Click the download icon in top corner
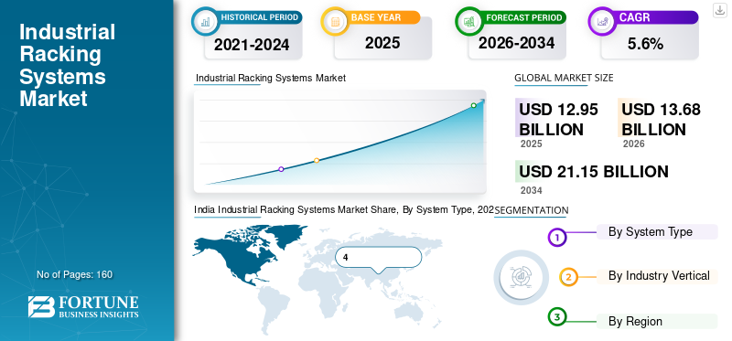The width and height of the screenshot is (732, 341). [719, 9]
